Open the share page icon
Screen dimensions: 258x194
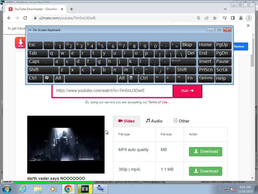207,18
